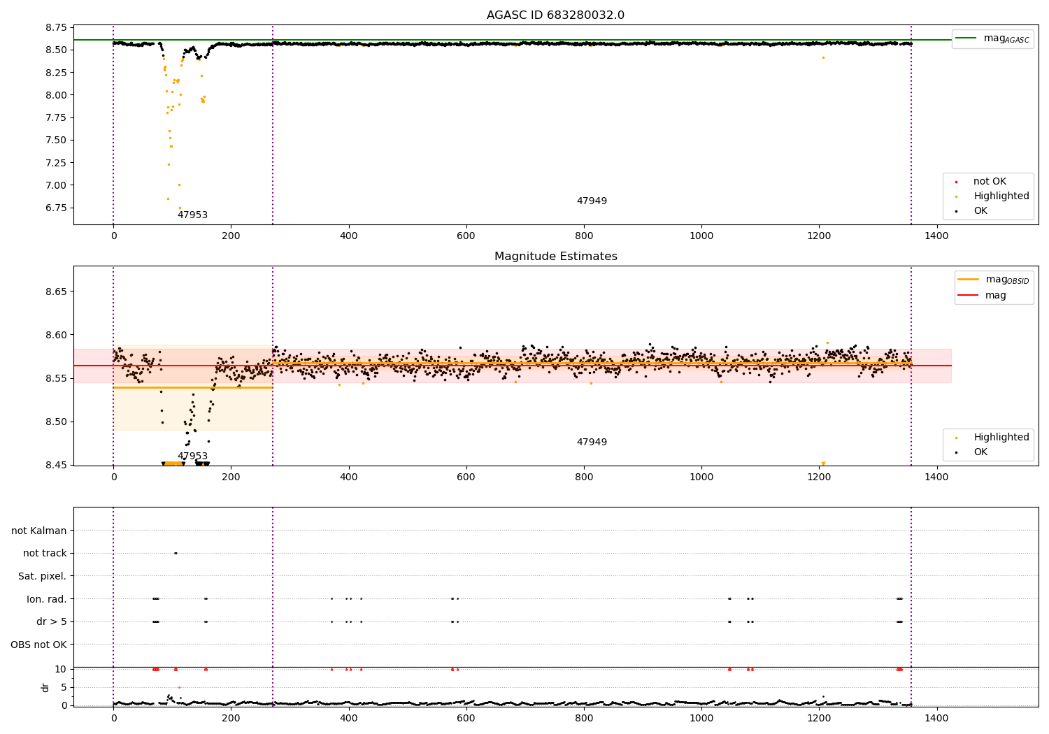Click the 'Sat. pixel.' row label
Viewport: 1049px width, 734px height.
coord(43,577)
